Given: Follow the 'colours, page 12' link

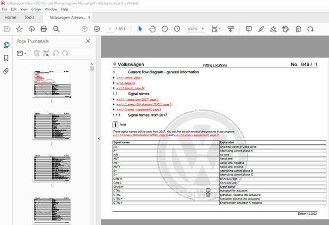Looking at the screenshot, I should tap(131, 88).
